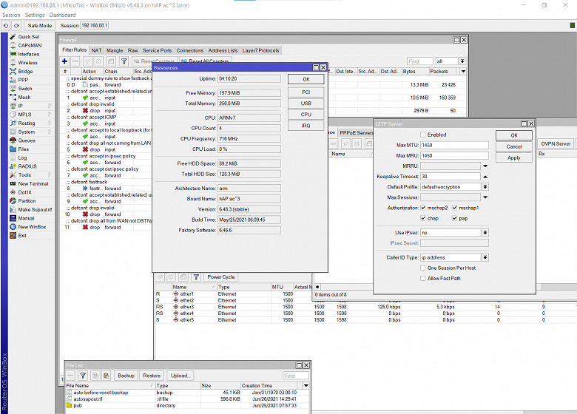This screenshot has height=414, width=577.
Task: Click the undo arrow icon in toolbar
Action: click(x=6, y=25)
